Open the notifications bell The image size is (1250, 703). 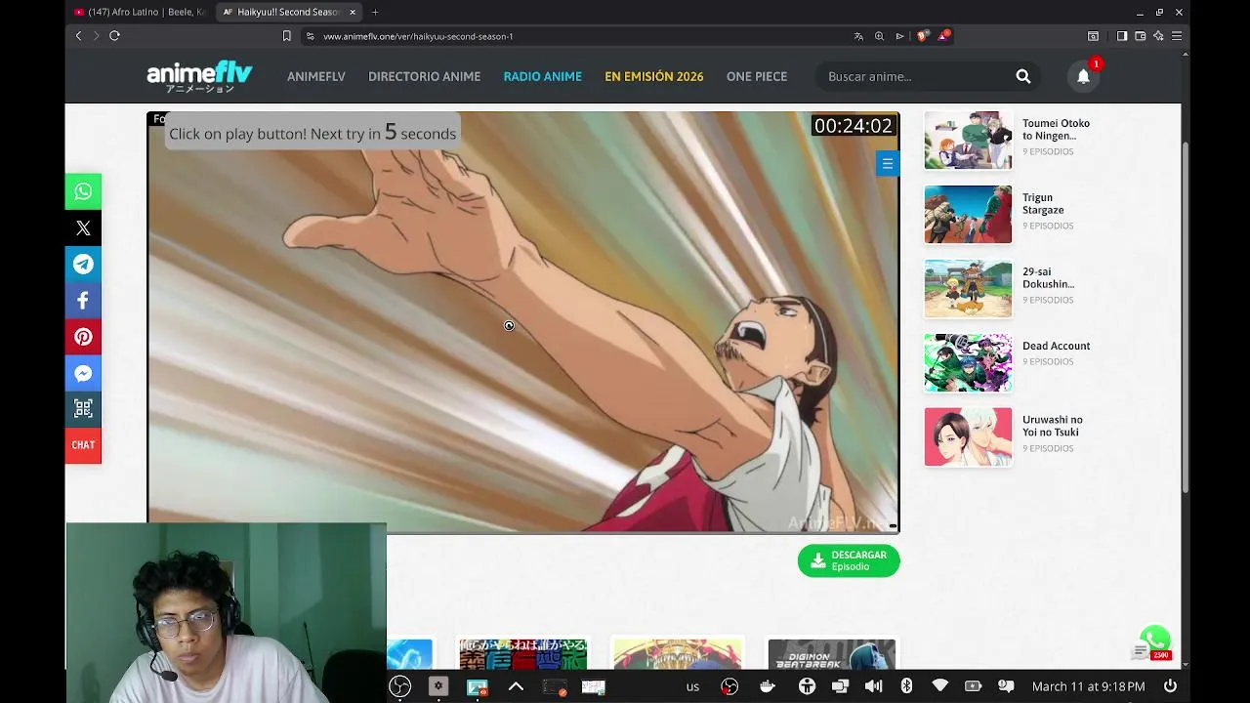tap(1083, 76)
